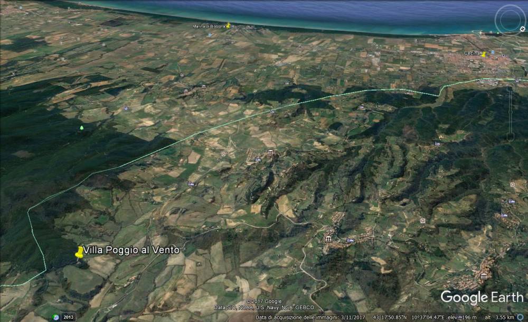Select the Villa Poggio al Vento label

click(x=131, y=250)
